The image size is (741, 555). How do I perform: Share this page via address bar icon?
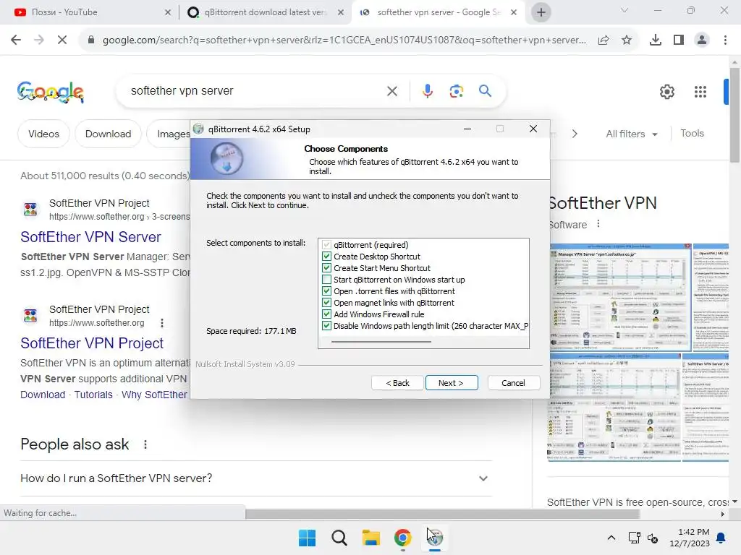coord(604,40)
